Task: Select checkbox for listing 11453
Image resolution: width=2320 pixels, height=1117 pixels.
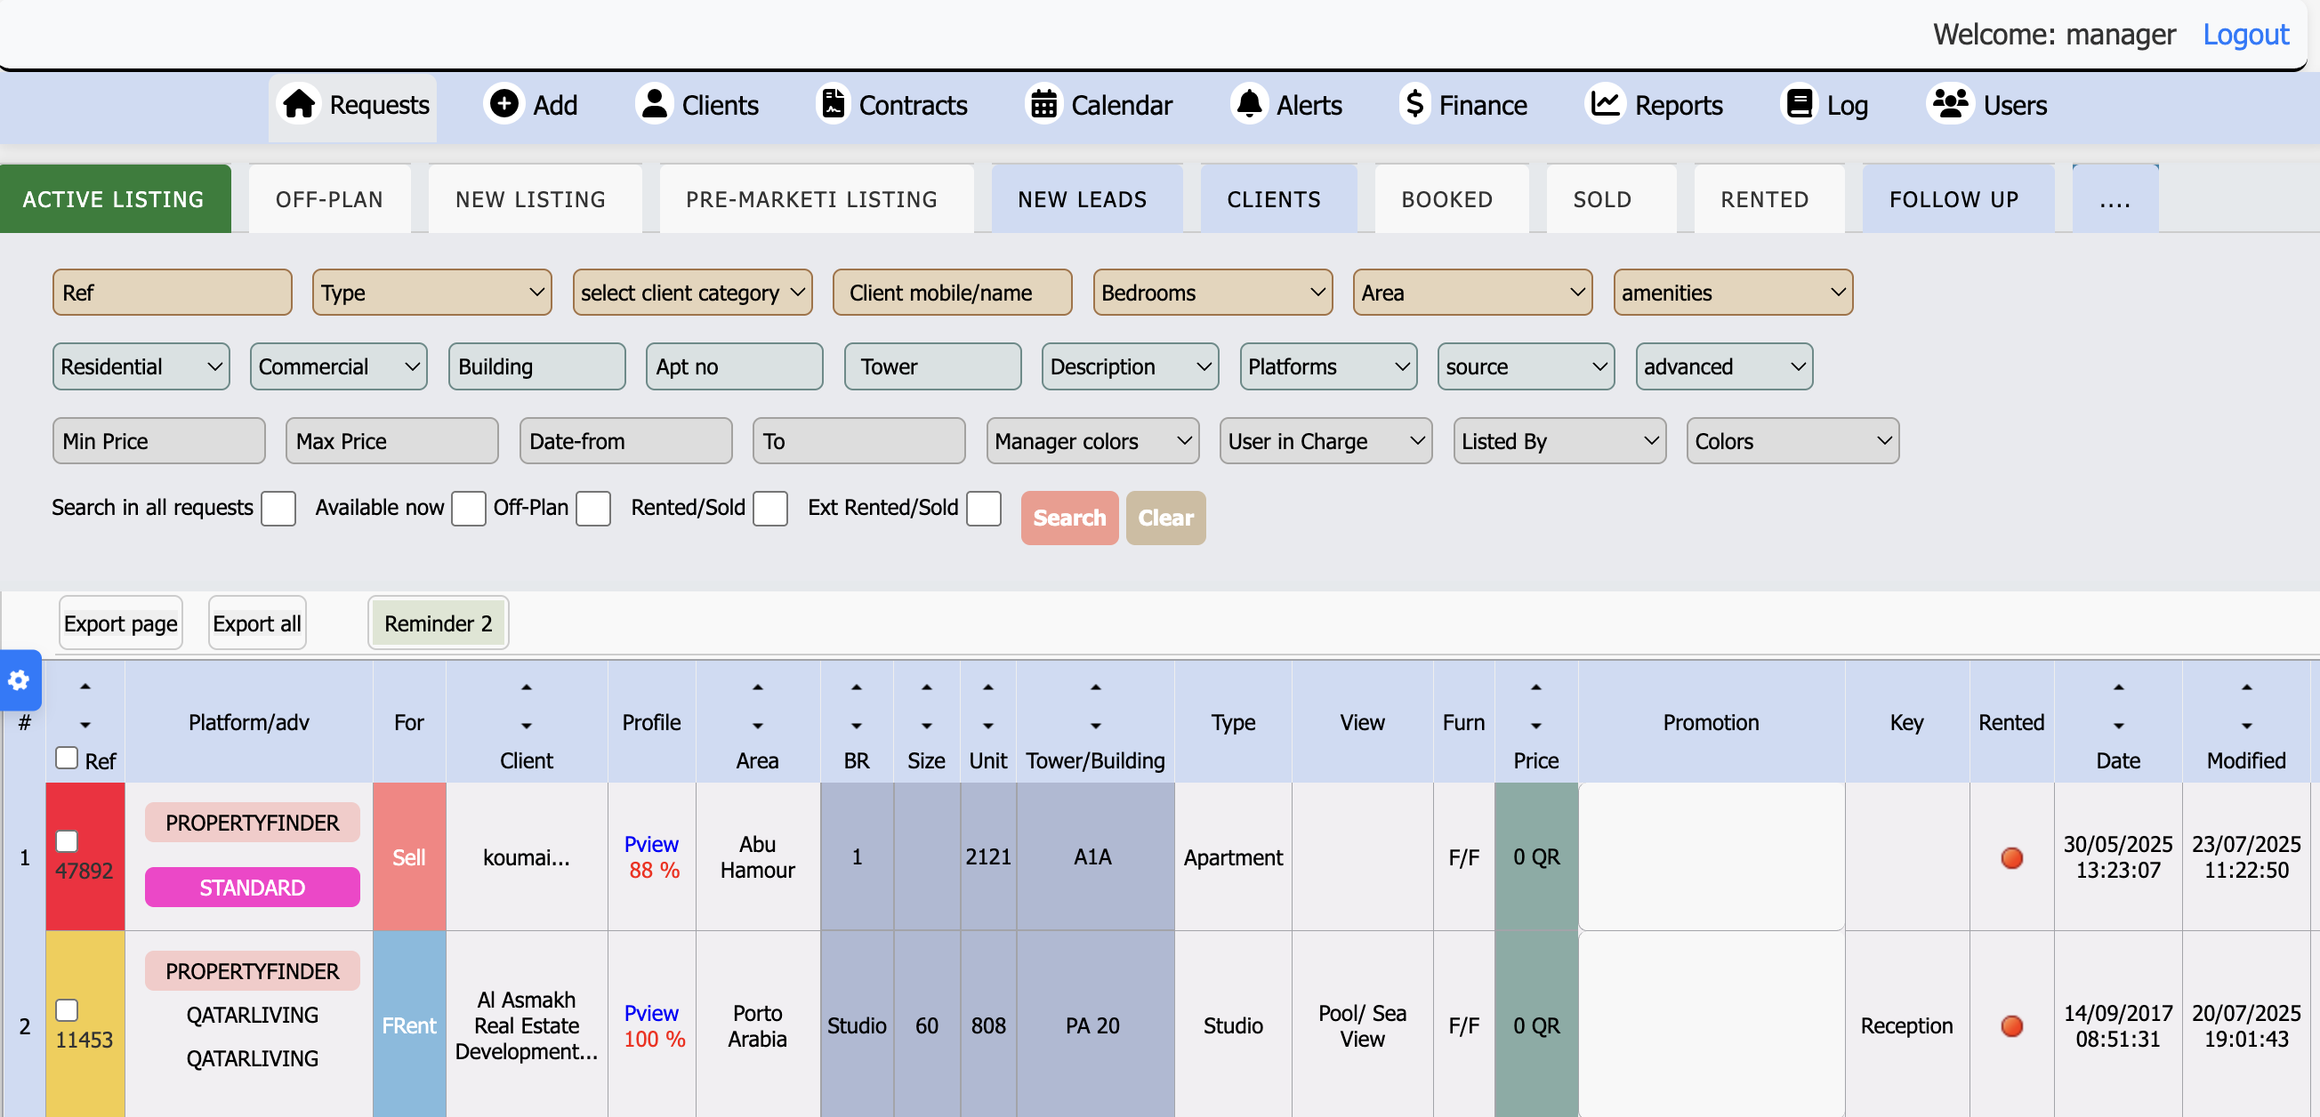Action: pyautogui.click(x=67, y=1010)
